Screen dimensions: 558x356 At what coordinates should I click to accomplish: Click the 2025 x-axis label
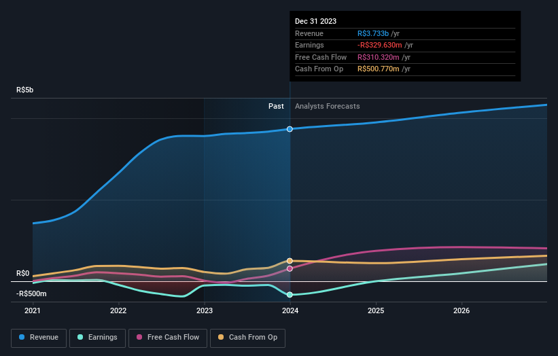point(376,310)
